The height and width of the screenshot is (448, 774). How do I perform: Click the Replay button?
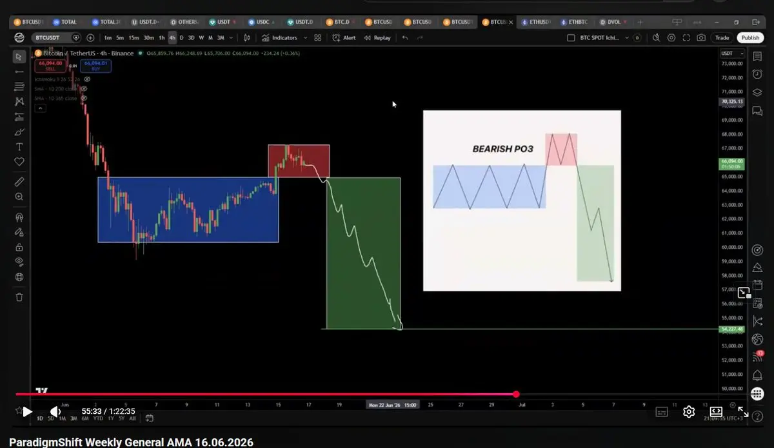(x=377, y=38)
